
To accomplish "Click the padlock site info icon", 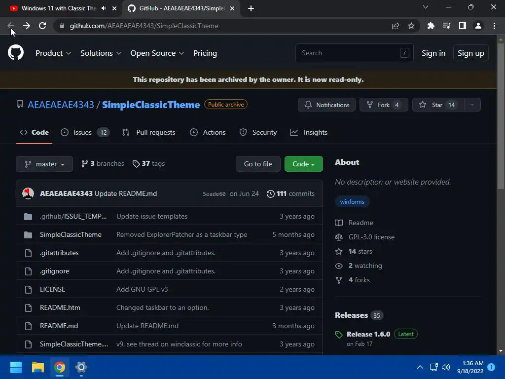I will pyautogui.click(x=62, y=26).
